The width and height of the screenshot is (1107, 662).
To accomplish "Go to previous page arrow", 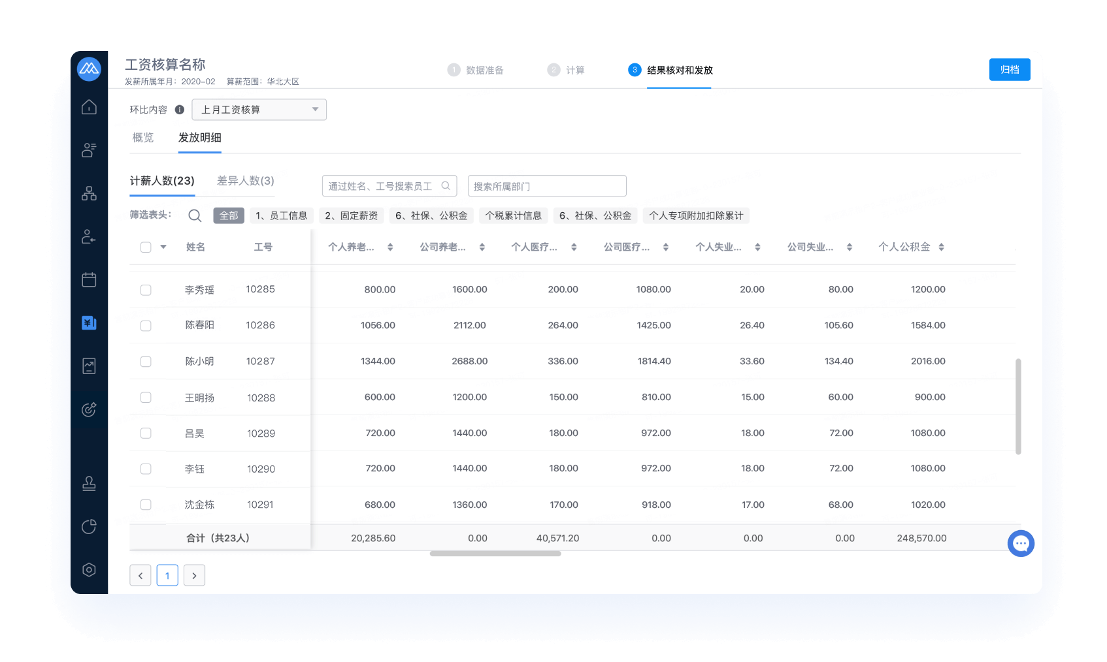I will point(140,575).
